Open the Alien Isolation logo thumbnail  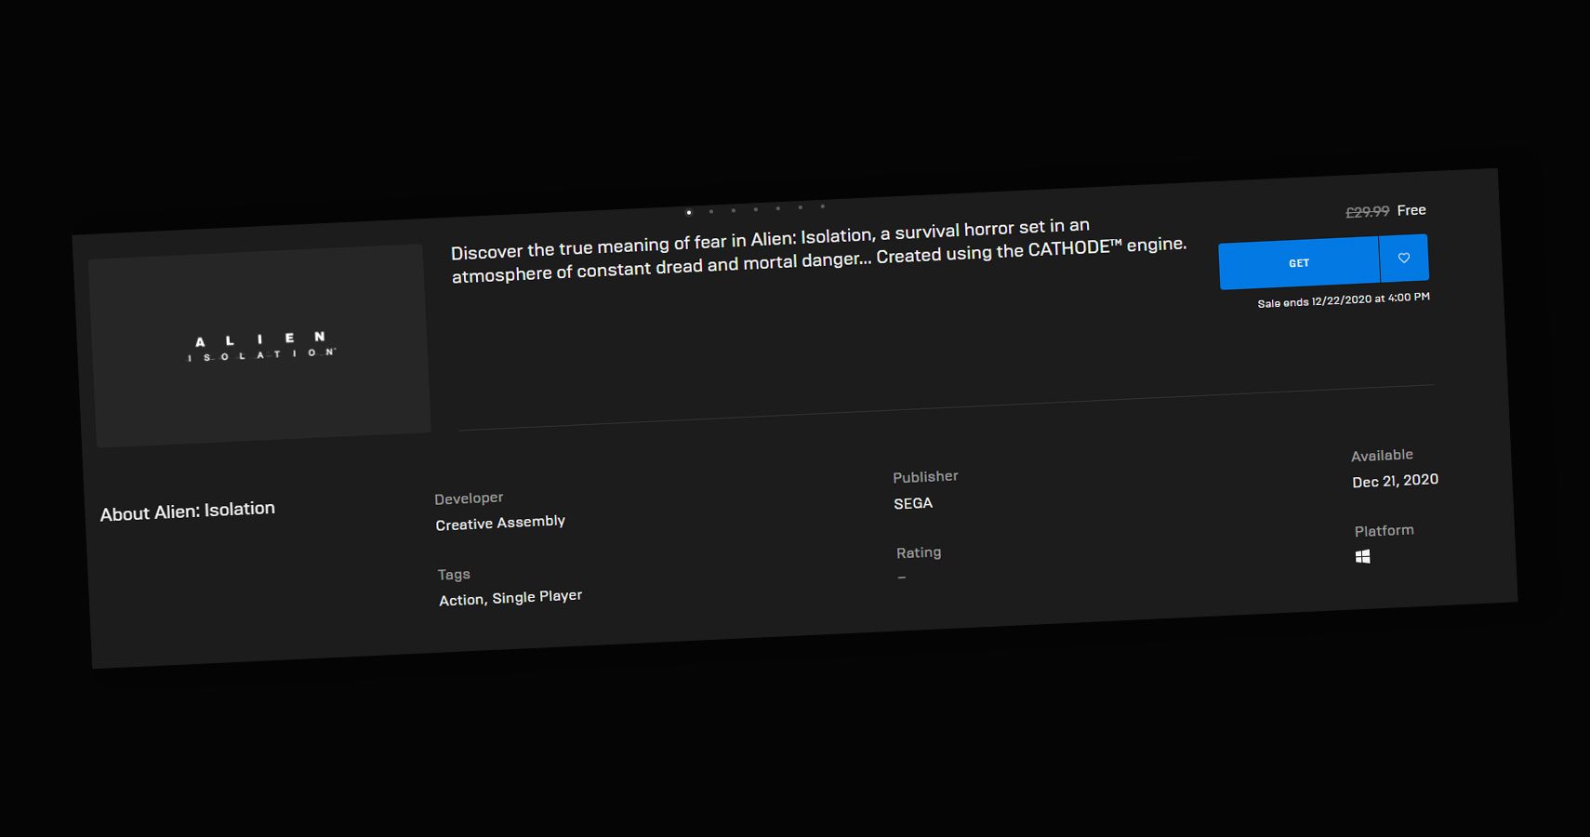click(x=259, y=346)
